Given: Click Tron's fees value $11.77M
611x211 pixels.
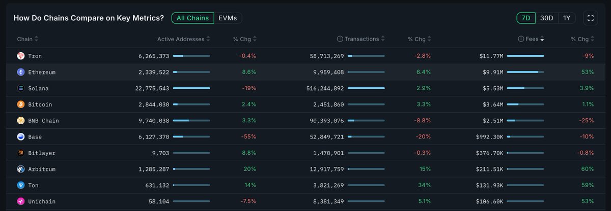Looking at the screenshot, I should [491, 56].
